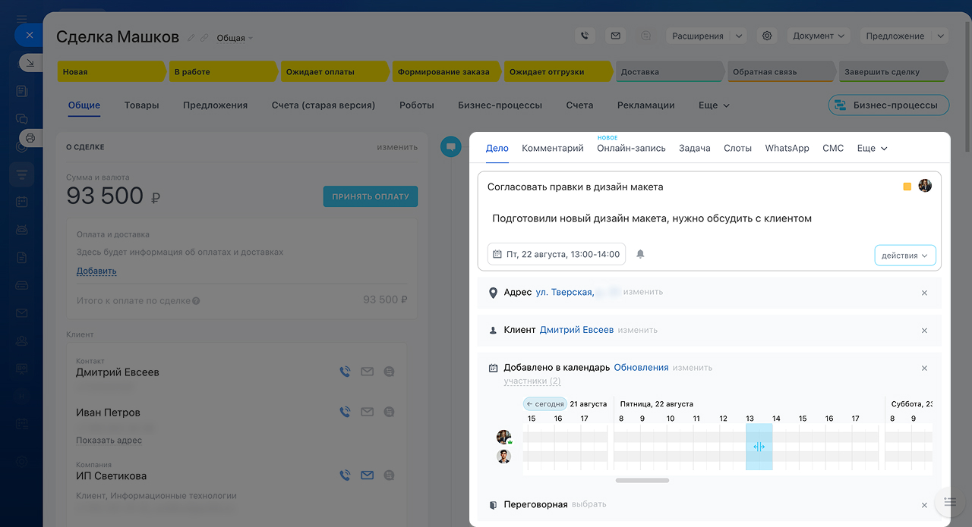Click Показать адрес link
The image size is (972, 527).
point(109,441)
